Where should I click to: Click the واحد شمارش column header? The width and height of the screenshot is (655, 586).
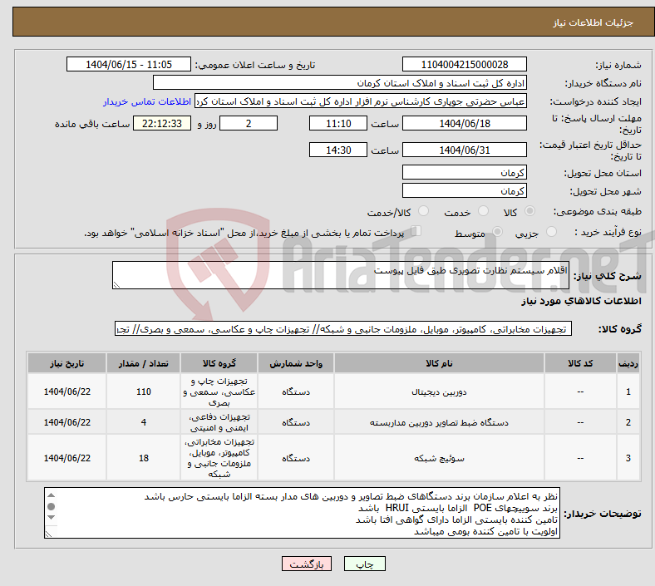296,363
